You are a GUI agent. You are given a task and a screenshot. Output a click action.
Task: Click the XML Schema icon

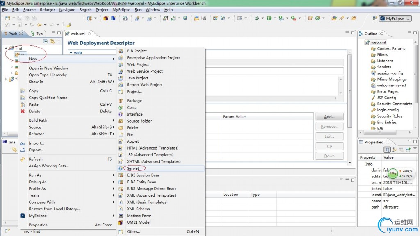tap(121, 209)
